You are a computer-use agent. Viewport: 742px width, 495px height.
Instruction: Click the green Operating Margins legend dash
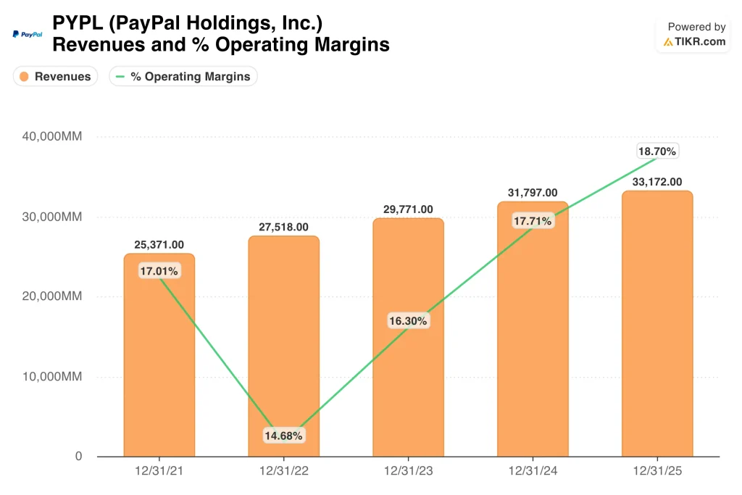point(120,77)
